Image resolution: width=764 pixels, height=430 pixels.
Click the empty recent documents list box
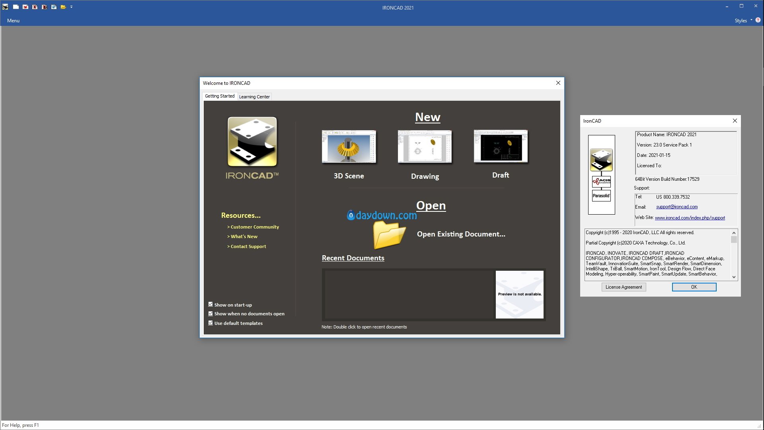(409, 295)
